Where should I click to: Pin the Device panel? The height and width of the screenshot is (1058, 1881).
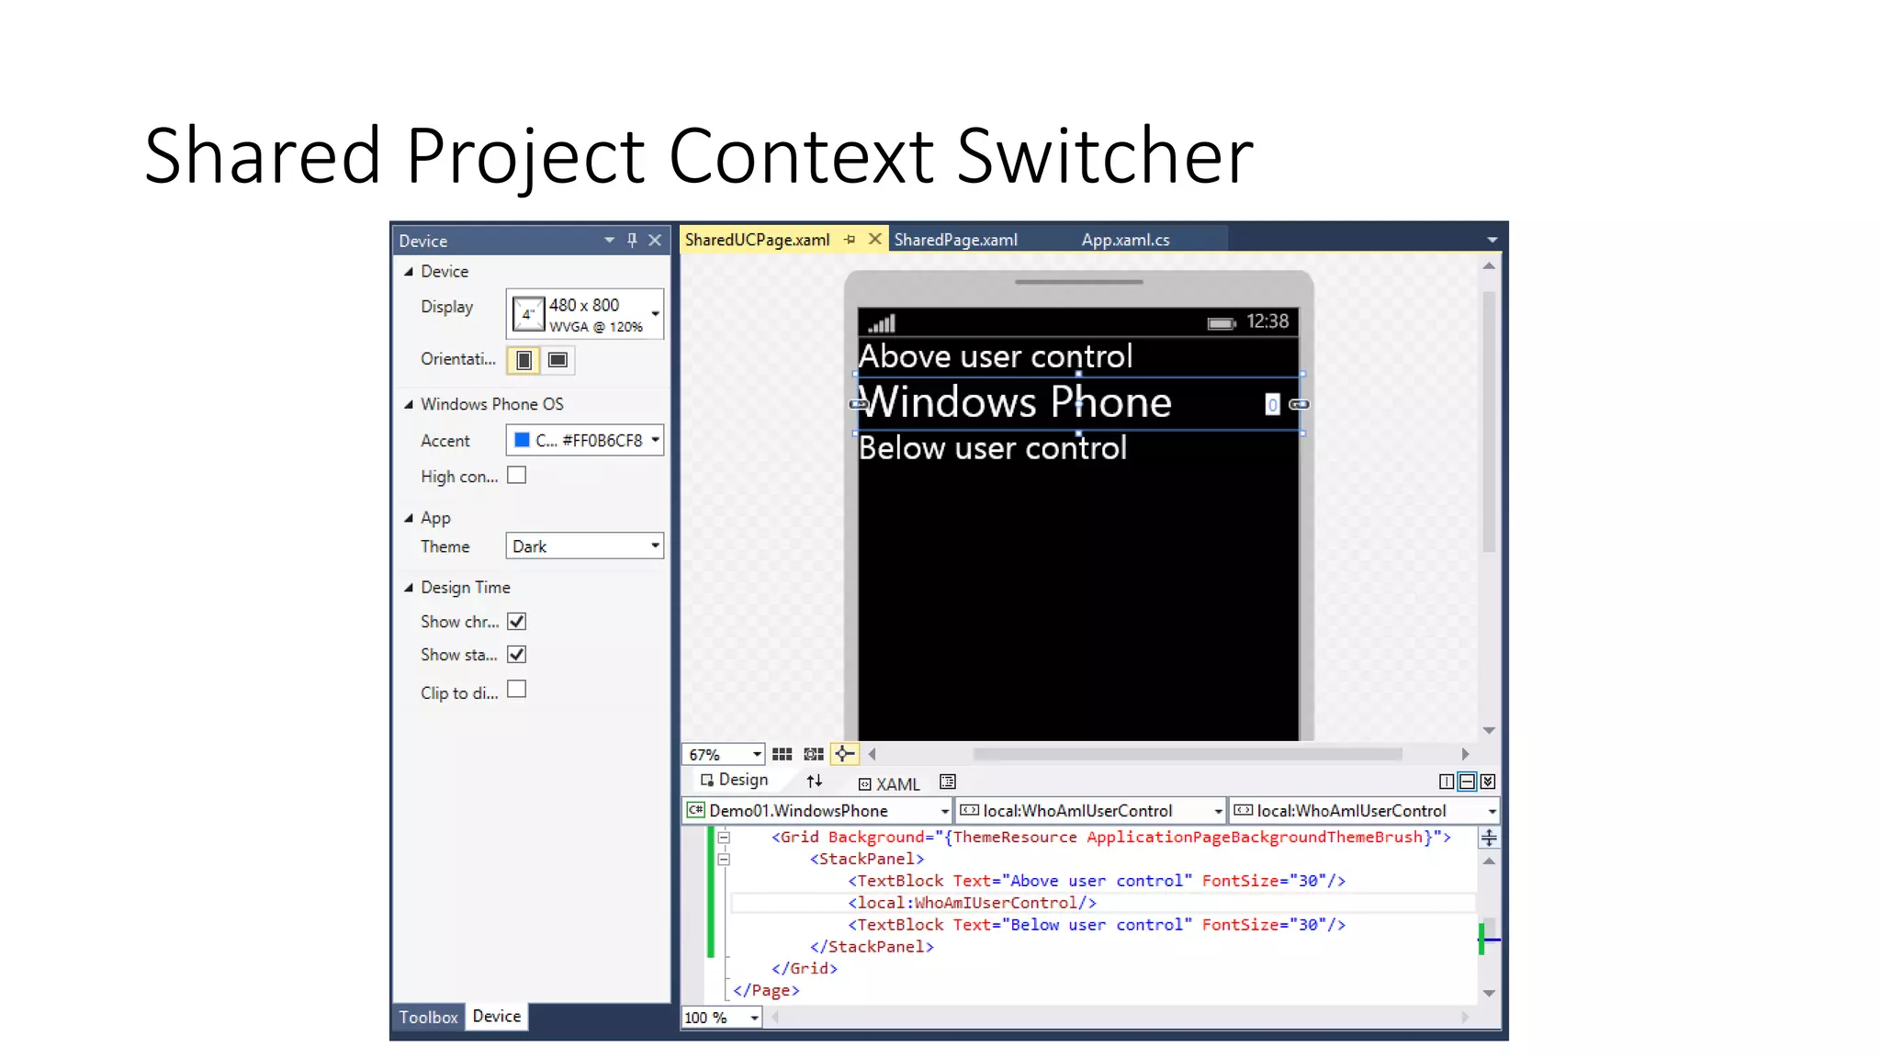(x=632, y=240)
